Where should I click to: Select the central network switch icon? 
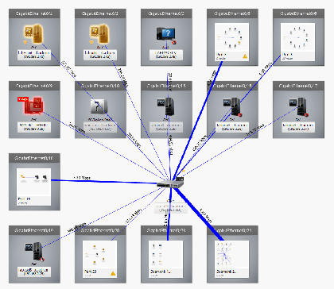(170, 183)
